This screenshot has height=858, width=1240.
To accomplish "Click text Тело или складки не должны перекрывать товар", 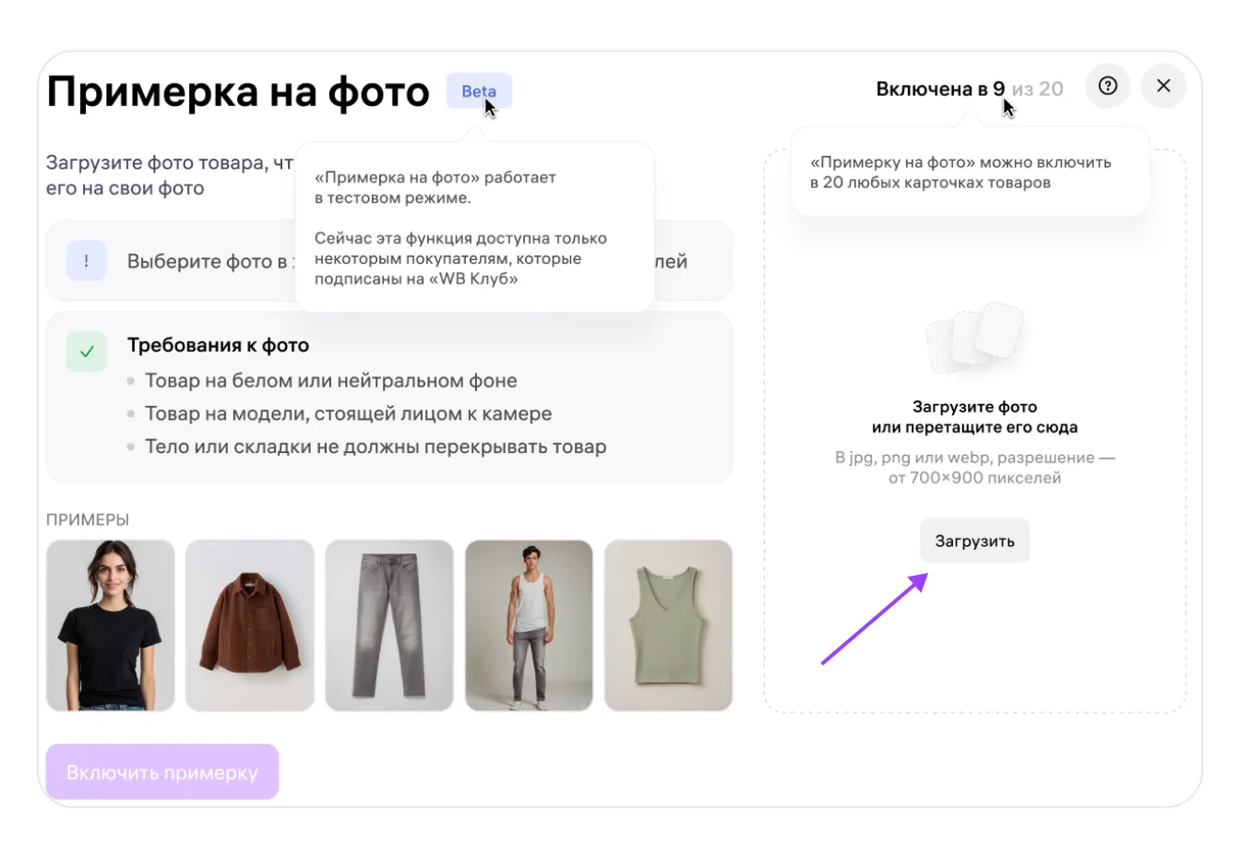I will tap(376, 447).
